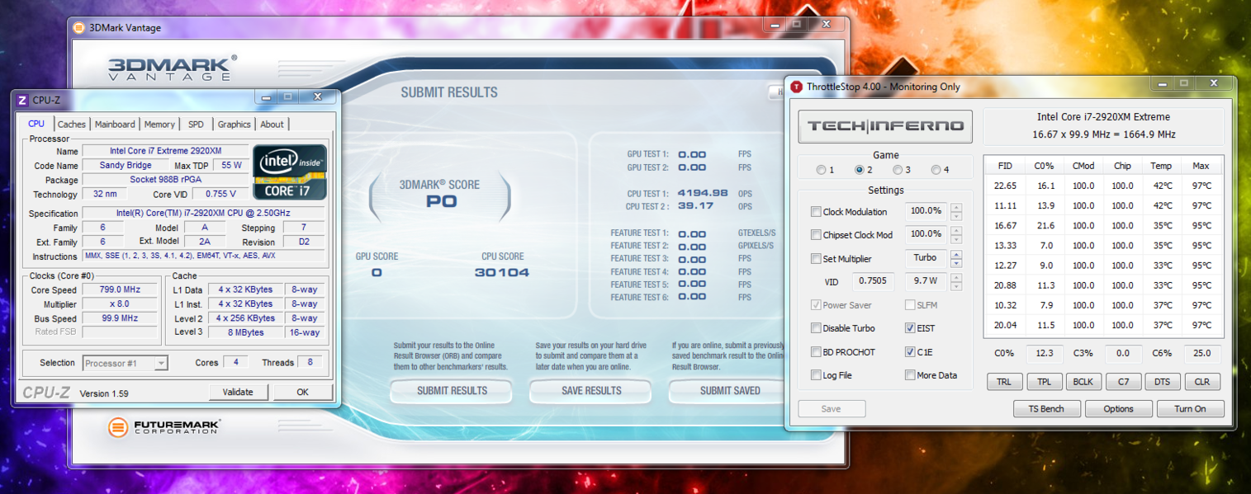1251x494 pixels.
Task: Click the C0% summary value 12.3
Action: point(1044,354)
